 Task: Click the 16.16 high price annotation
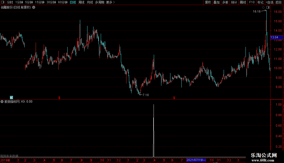click(256, 12)
